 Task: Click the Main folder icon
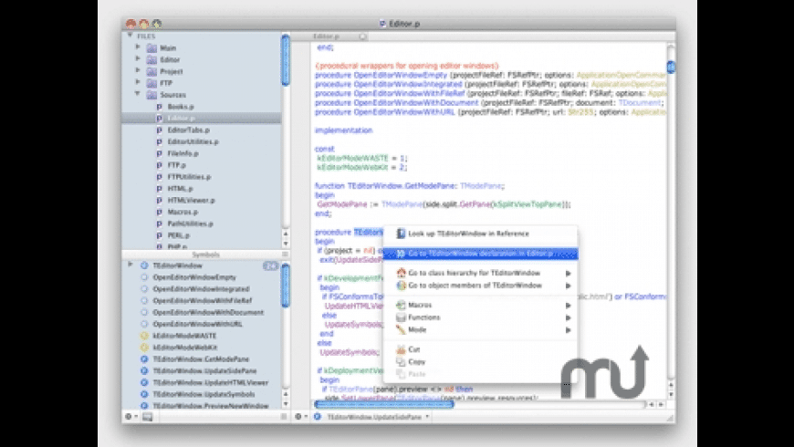tap(151, 48)
